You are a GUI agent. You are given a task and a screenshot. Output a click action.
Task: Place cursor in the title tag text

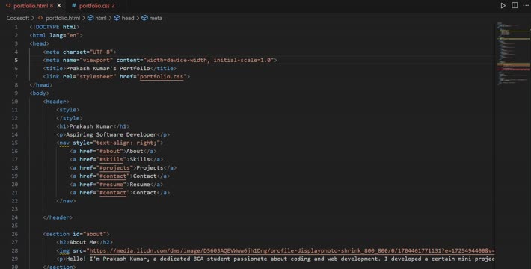pyautogui.click(x=108, y=68)
